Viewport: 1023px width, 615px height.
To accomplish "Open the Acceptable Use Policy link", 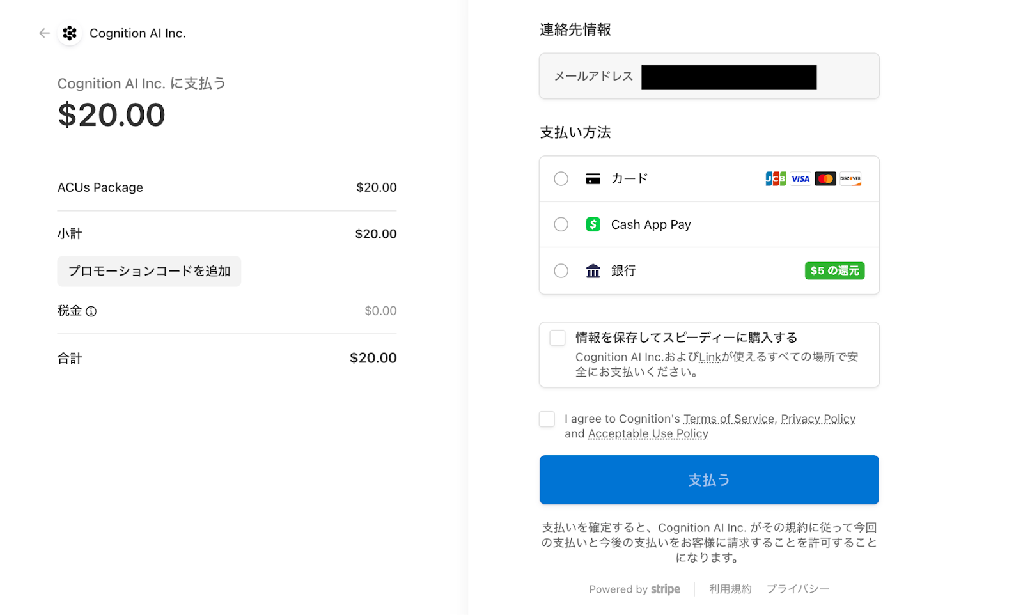I will pos(648,433).
